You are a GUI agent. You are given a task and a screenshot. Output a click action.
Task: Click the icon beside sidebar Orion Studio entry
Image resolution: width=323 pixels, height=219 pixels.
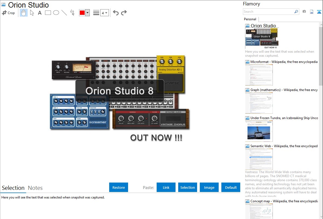tap(248, 26)
